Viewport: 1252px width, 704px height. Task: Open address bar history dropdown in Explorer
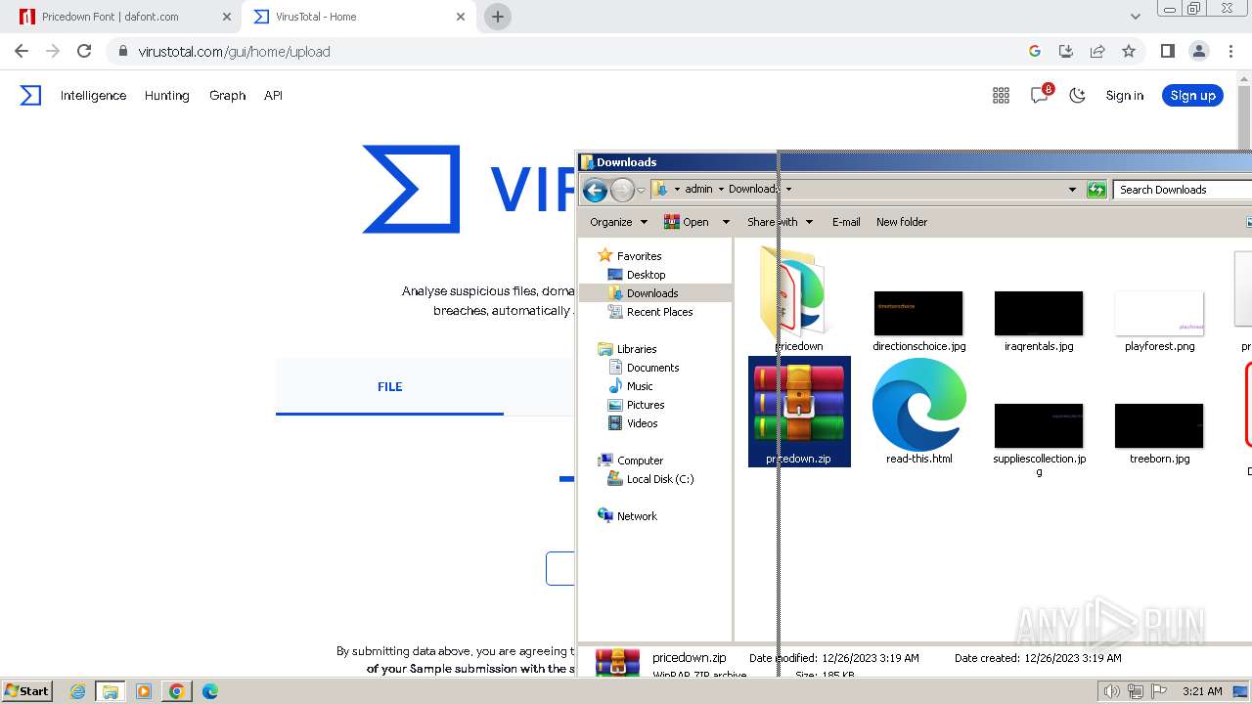click(x=1072, y=190)
